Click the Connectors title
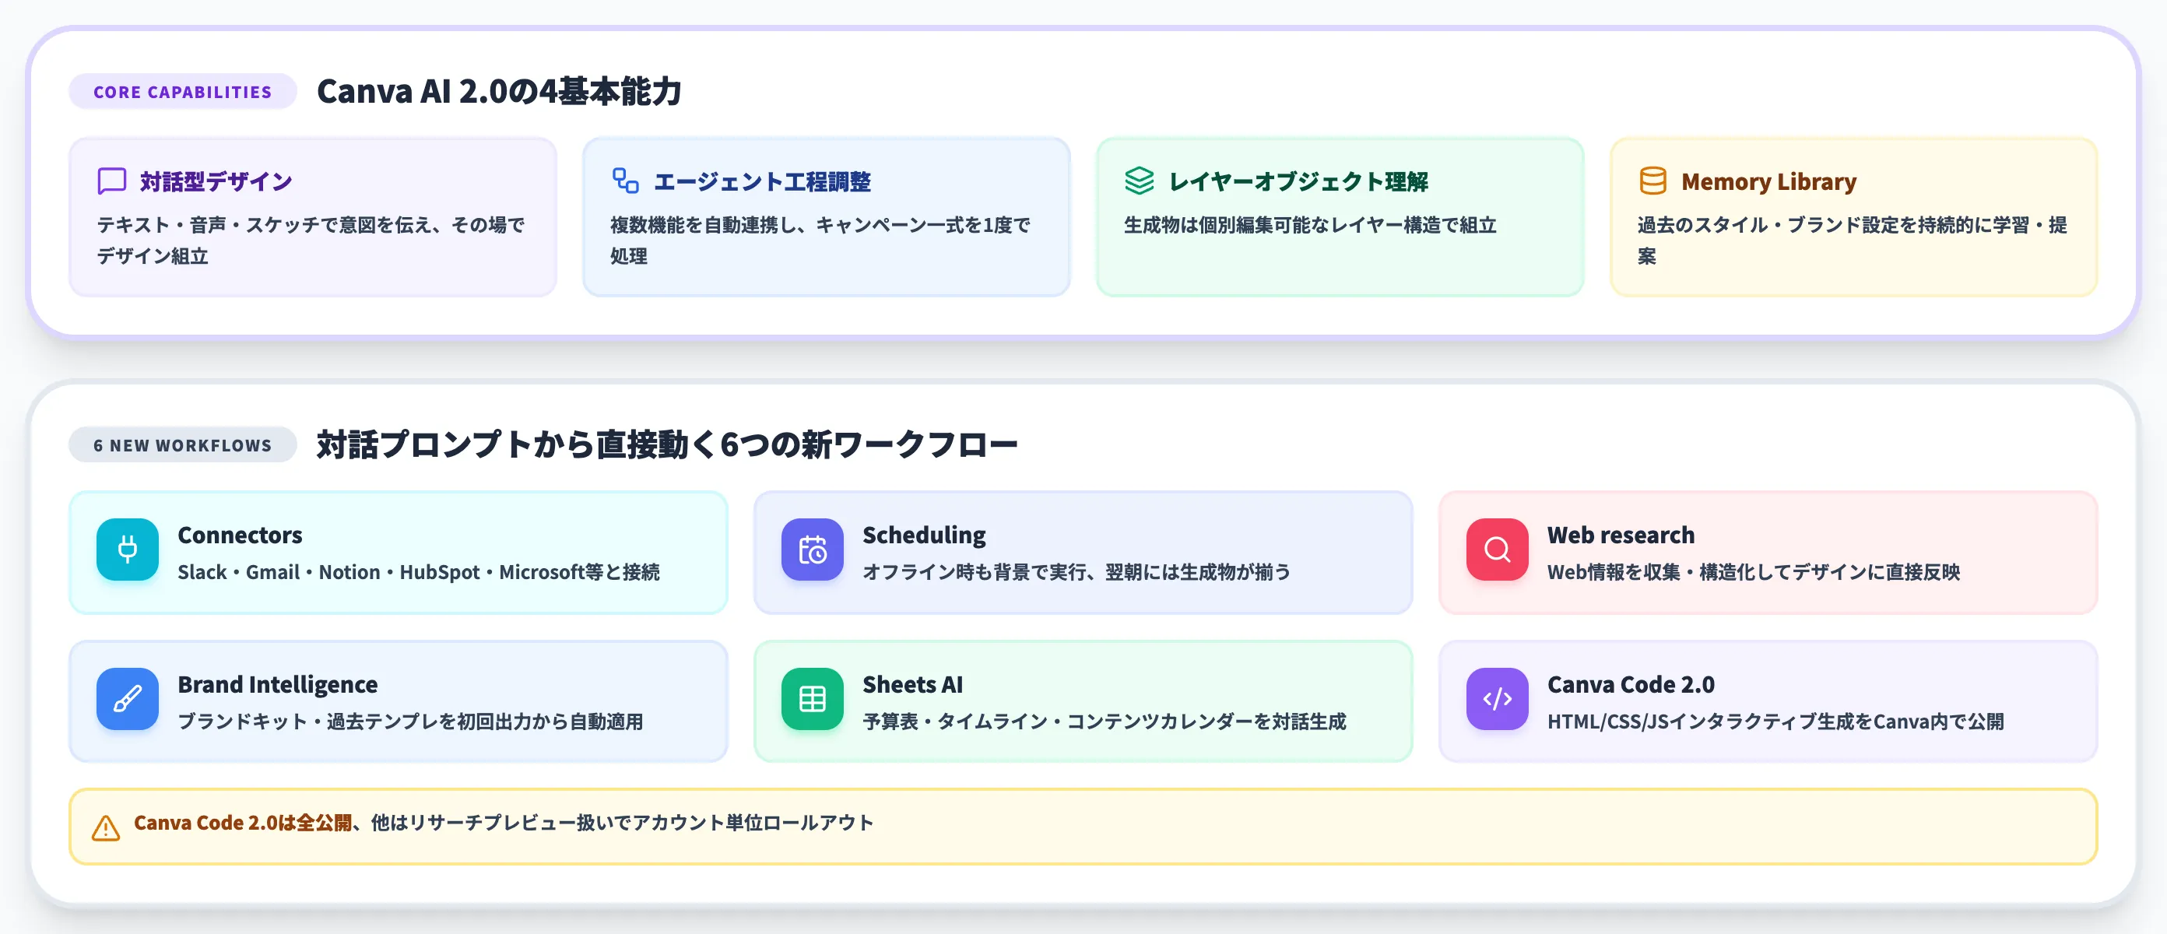 coord(240,535)
